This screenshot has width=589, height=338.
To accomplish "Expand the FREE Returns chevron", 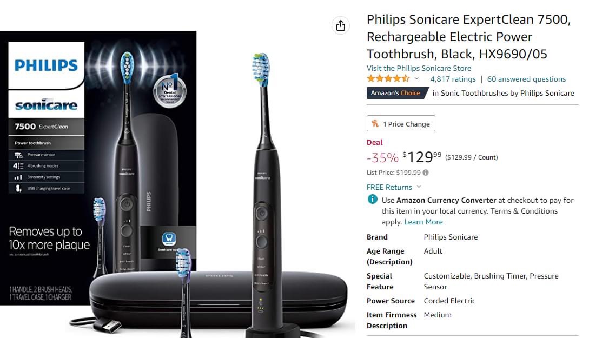I will (x=419, y=187).
